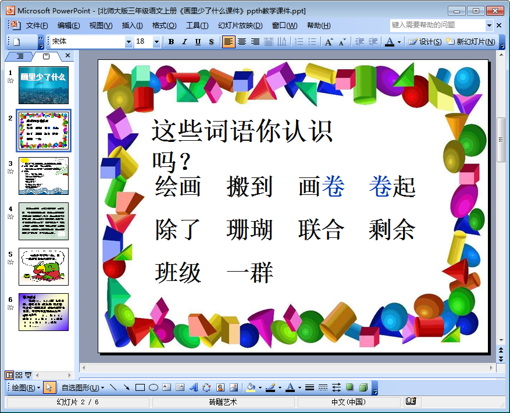Image resolution: width=510 pixels, height=413 pixels.
Task: Insert WordArt from the drawing toolbar
Action: click(194, 387)
